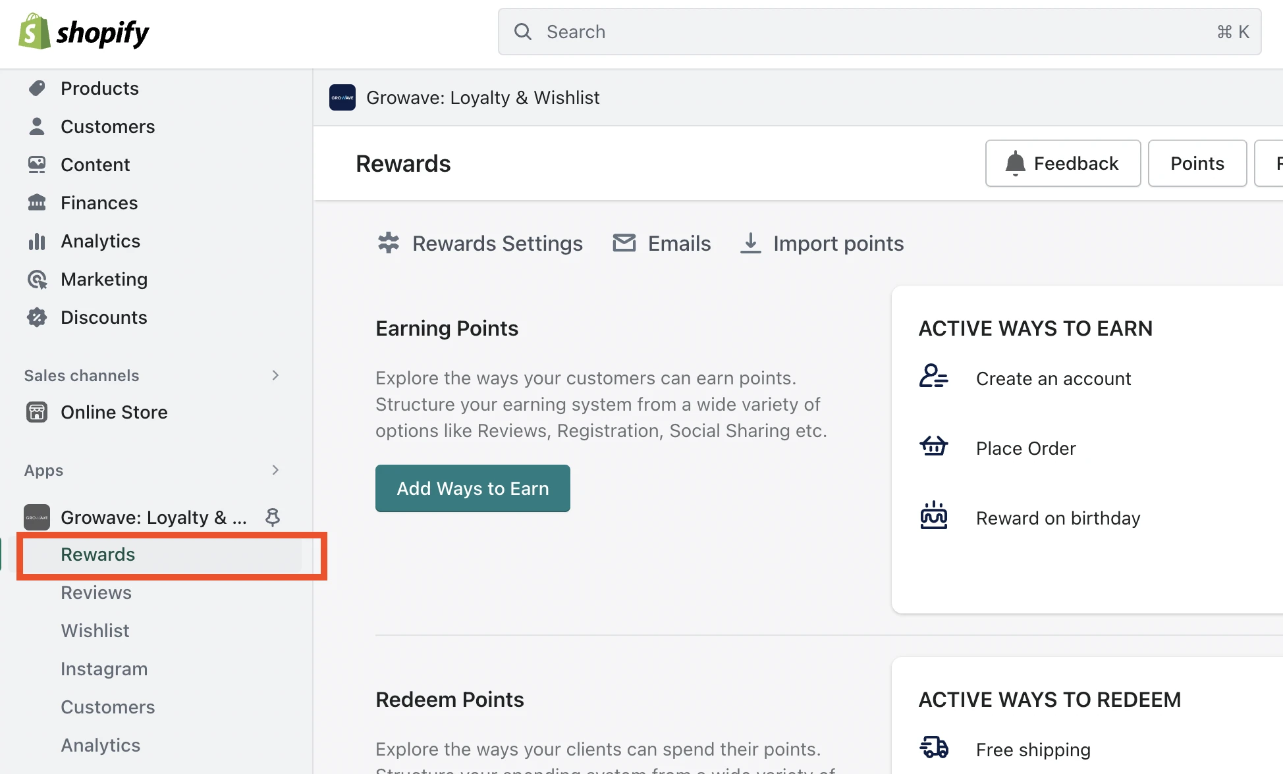Image resolution: width=1283 pixels, height=774 pixels.
Task: Click the Points button
Action: tap(1197, 163)
